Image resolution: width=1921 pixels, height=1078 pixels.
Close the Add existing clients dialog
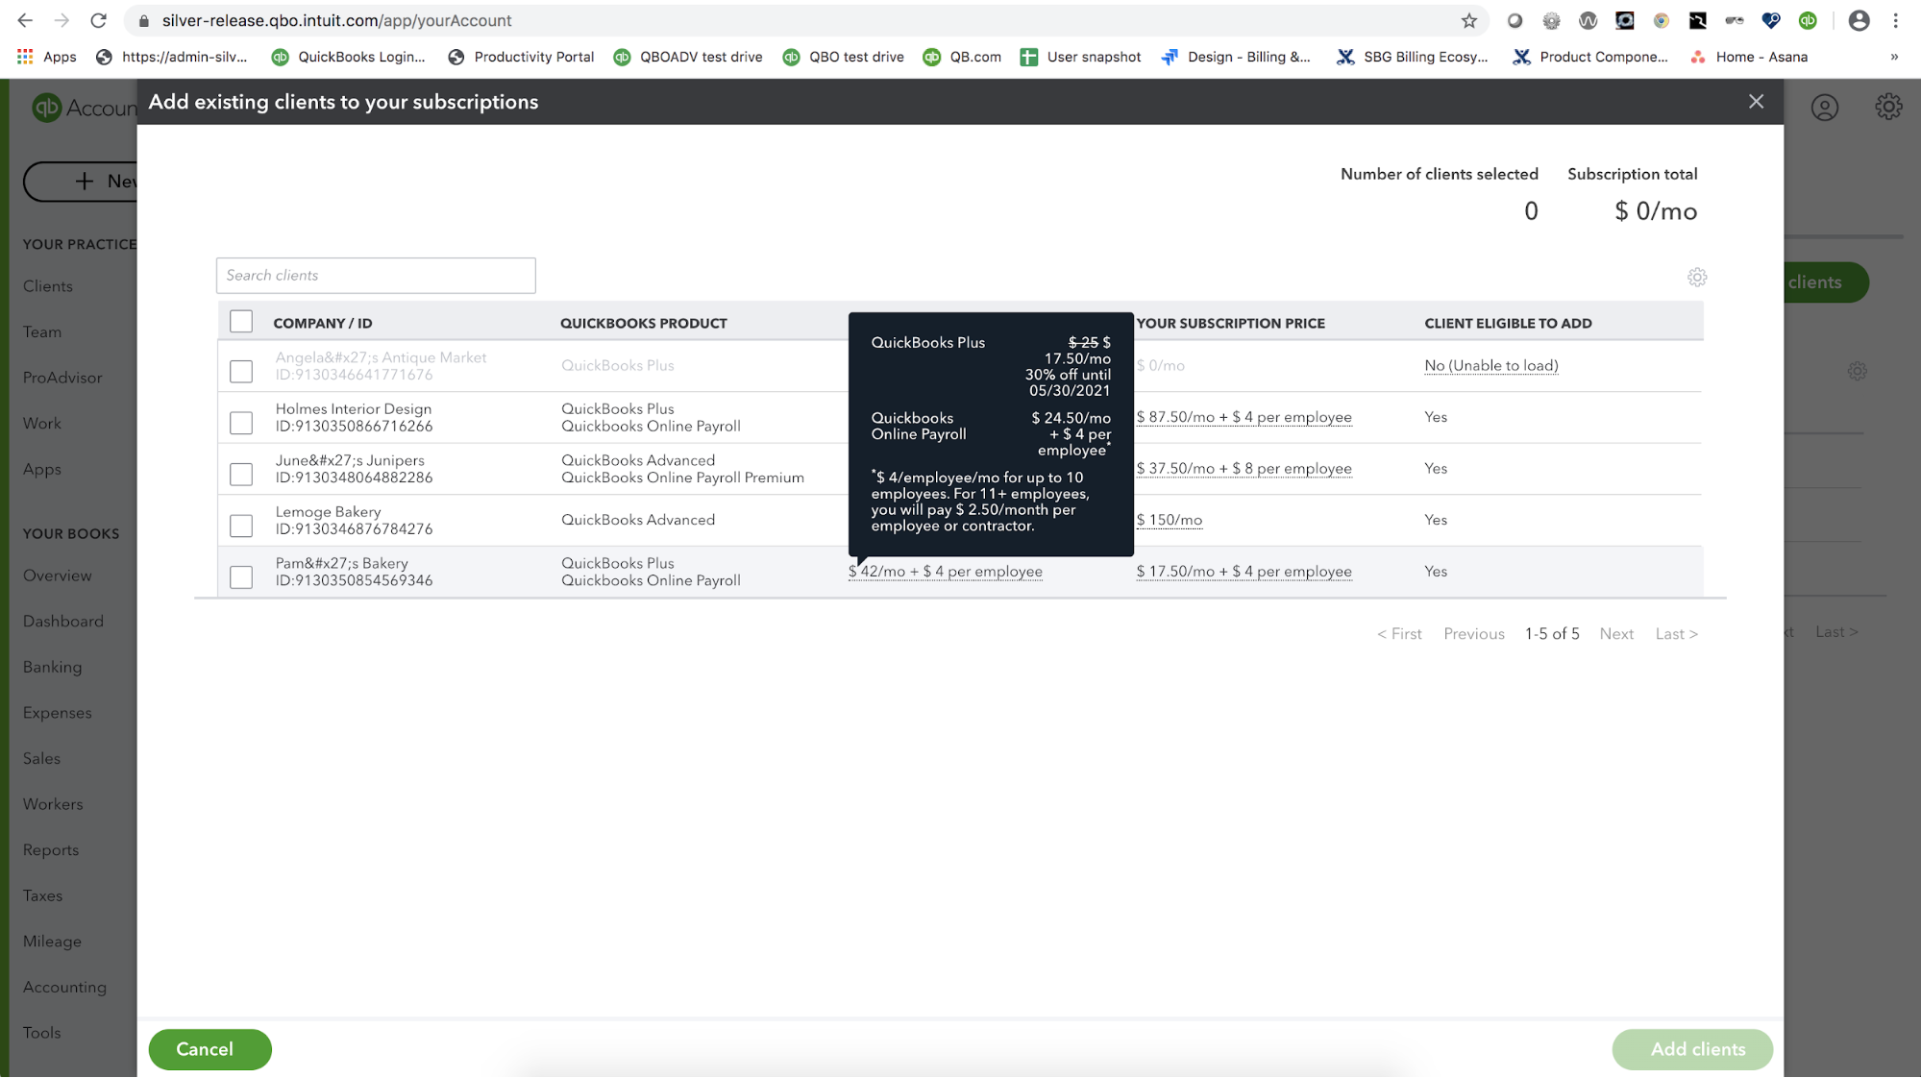click(x=1756, y=102)
